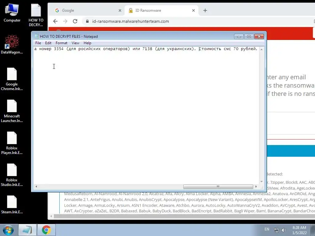The image size is (315, 236).
Task: Click inside the Notepad text area
Action: (146, 116)
